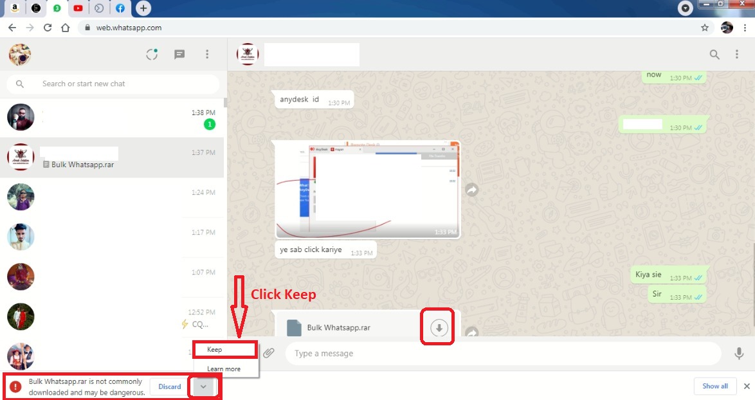The width and height of the screenshot is (755, 400).
Task: Record a voice message with microphone
Action: point(739,353)
